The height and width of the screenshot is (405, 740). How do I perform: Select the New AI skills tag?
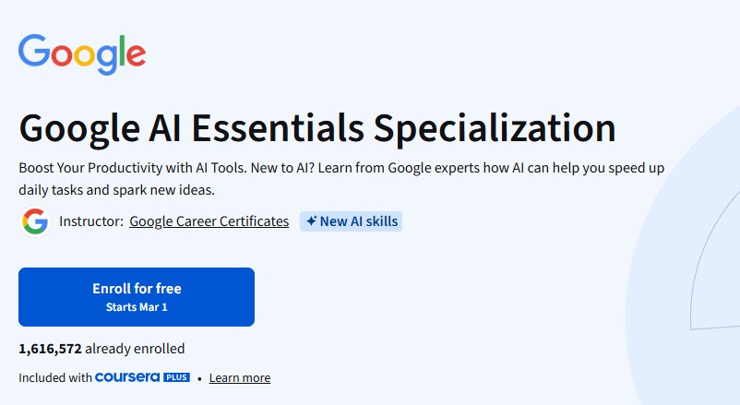pos(351,221)
